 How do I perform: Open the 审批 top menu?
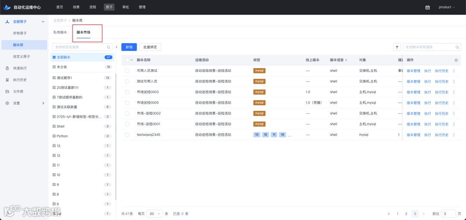126,7
